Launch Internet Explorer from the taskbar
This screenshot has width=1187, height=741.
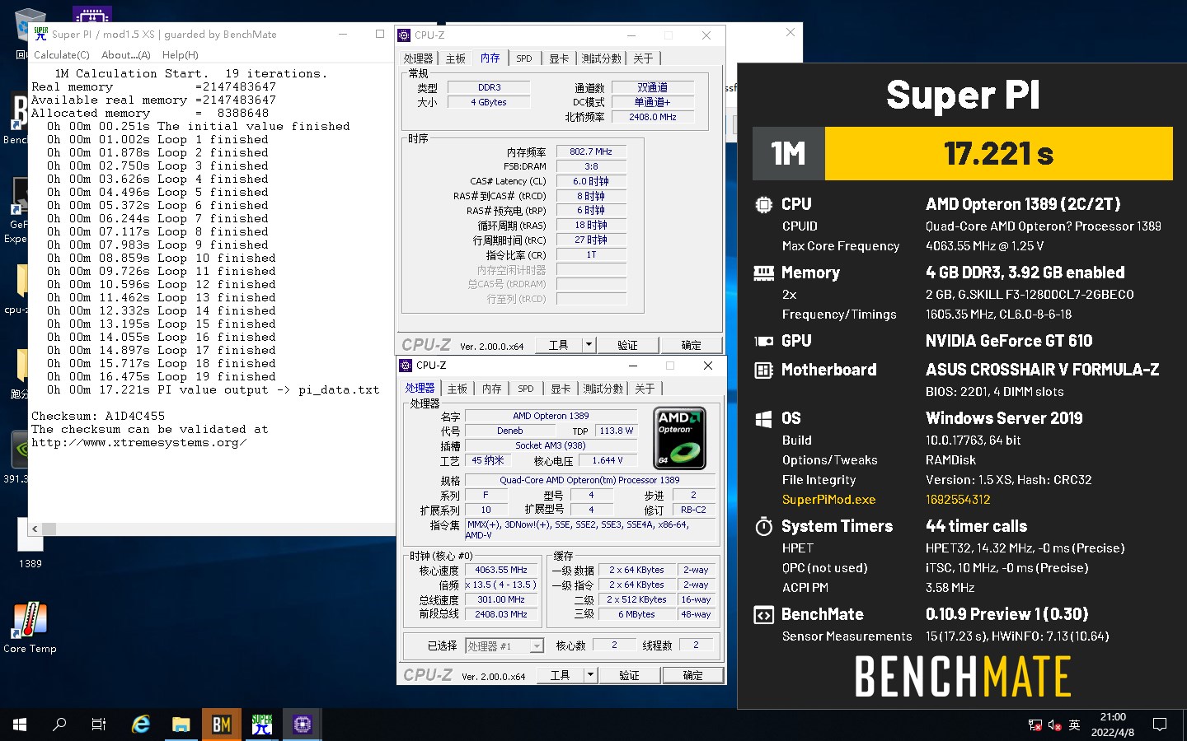point(141,725)
